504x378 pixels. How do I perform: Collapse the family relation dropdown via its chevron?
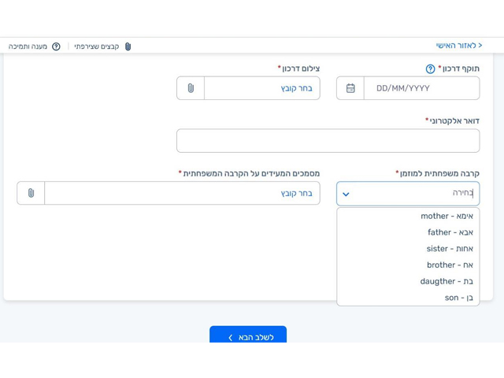pyautogui.click(x=346, y=194)
